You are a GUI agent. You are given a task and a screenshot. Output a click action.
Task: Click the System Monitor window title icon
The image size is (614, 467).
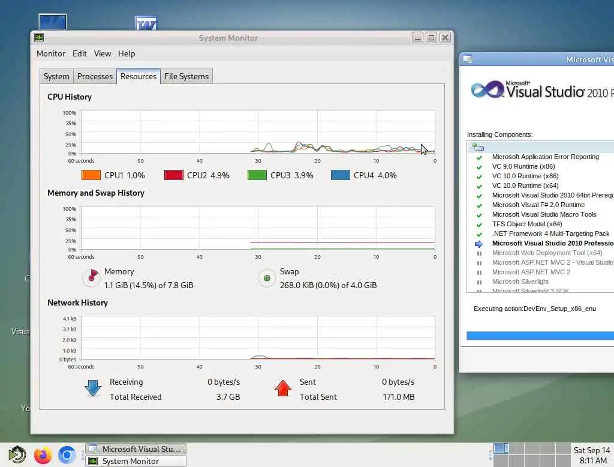[x=39, y=38]
